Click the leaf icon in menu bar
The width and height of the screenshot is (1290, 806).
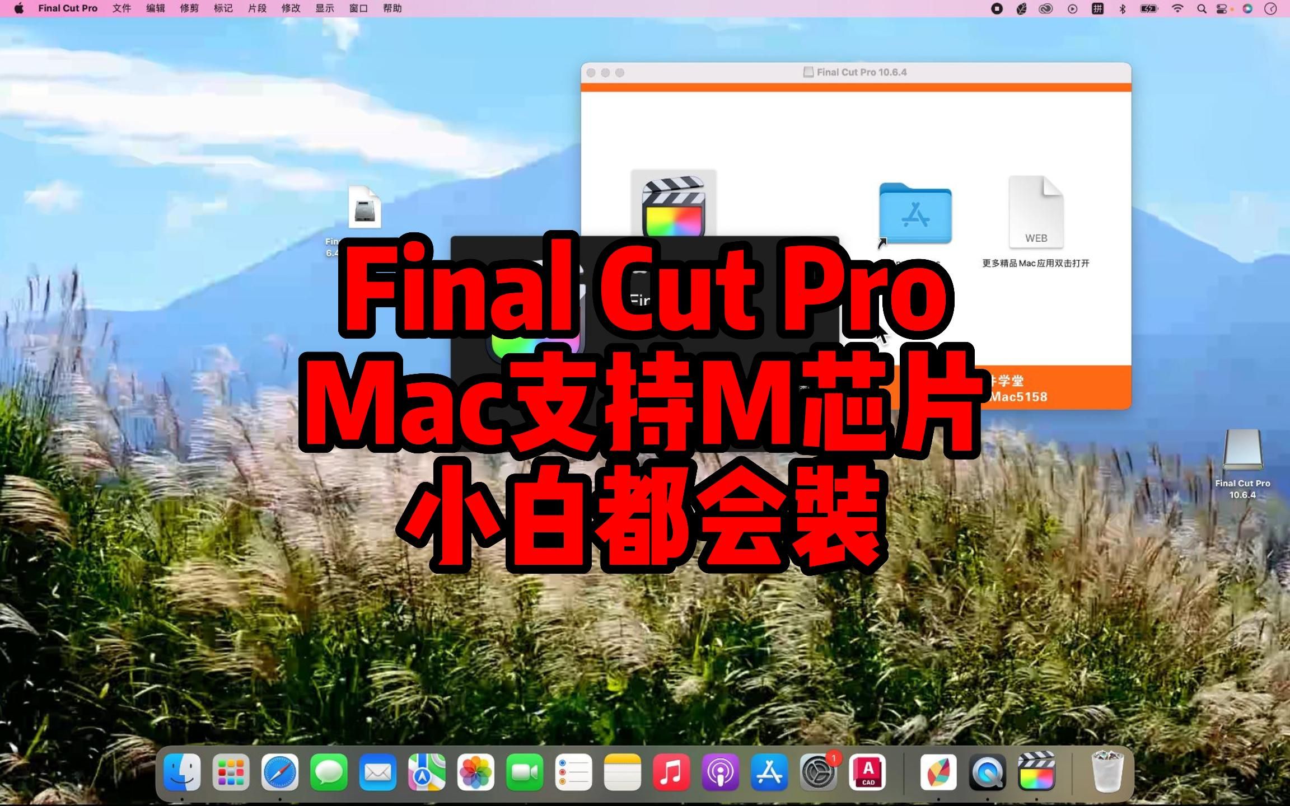tap(1021, 8)
